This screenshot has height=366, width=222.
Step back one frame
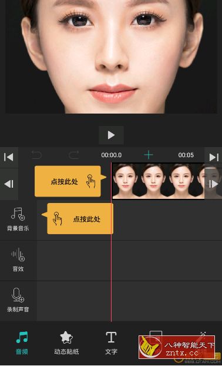(9, 184)
